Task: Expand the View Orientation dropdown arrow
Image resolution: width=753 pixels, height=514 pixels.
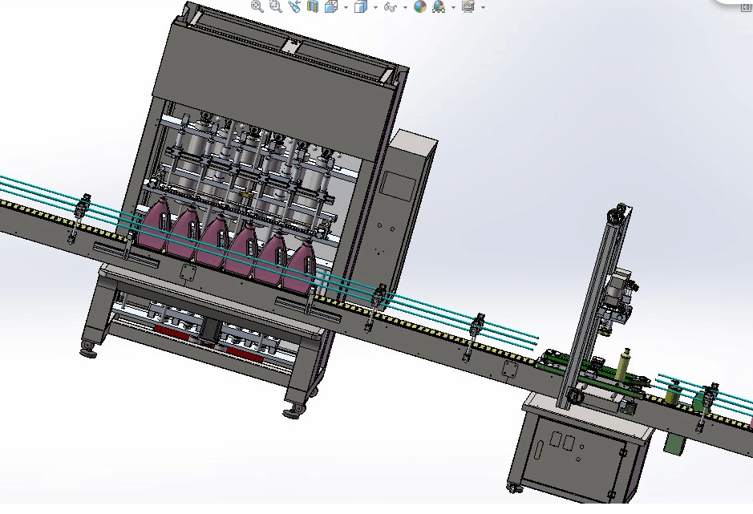Action: tap(346, 7)
